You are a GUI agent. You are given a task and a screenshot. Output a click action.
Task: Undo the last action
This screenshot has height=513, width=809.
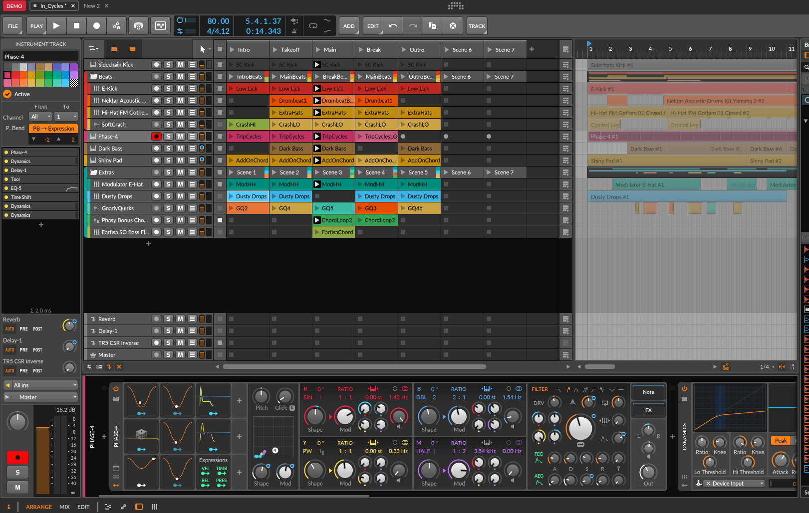coord(393,26)
